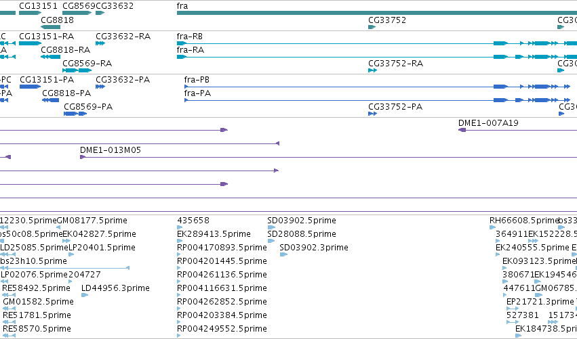Viewport: 577px width, 339px height.
Task: Click the DME1-013M05 clone start arrow
Action: coord(83,157)
